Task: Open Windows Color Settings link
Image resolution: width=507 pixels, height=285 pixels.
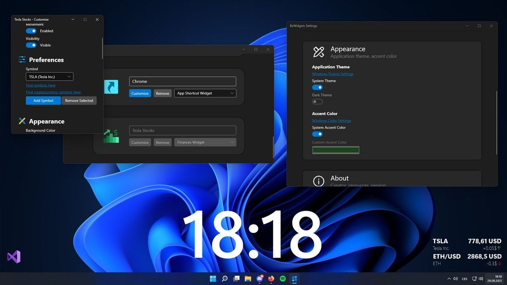Action: pos(332,121)
